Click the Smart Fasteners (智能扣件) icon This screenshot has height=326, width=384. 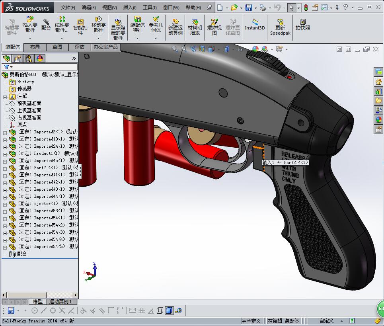[x=80, y=27]
